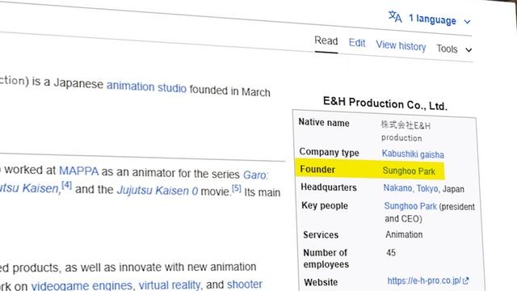
Task: Open the Garo series link
Action: pyautogui.click(x=256, y=175)
